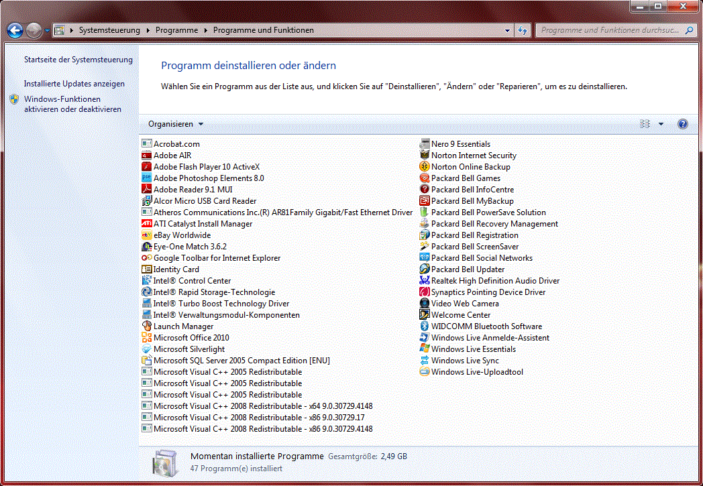Click the Video Web Camera icon
The image size is (703, 486).
click(x=425, y=303)
